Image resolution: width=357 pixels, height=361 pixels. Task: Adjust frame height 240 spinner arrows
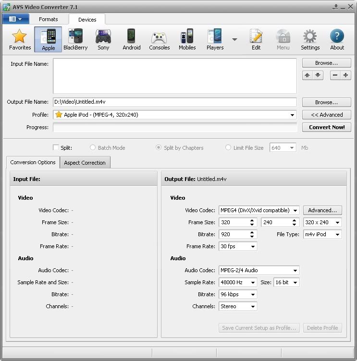coord(295,222)
